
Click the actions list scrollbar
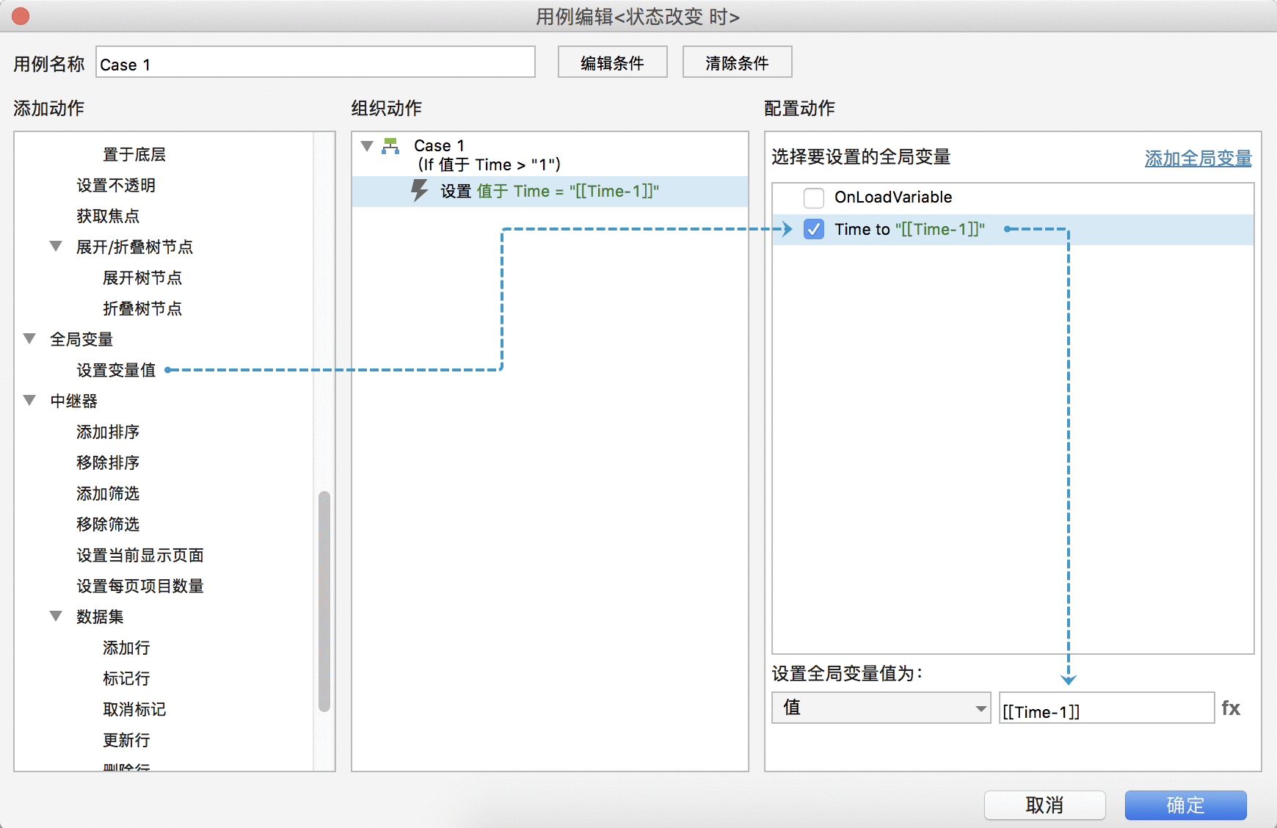point(324,601)
